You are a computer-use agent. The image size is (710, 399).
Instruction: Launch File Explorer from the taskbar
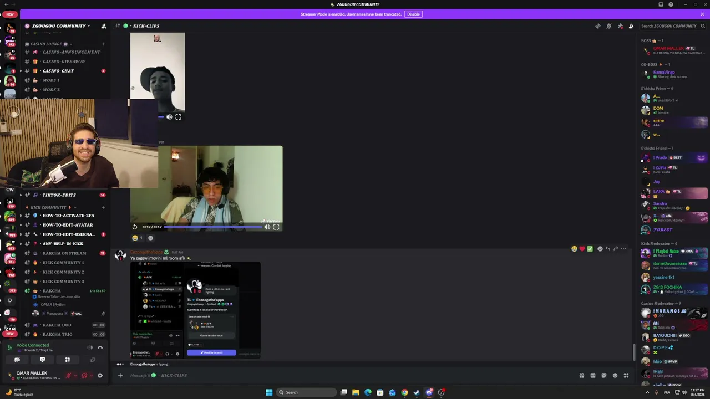(356, 392)
